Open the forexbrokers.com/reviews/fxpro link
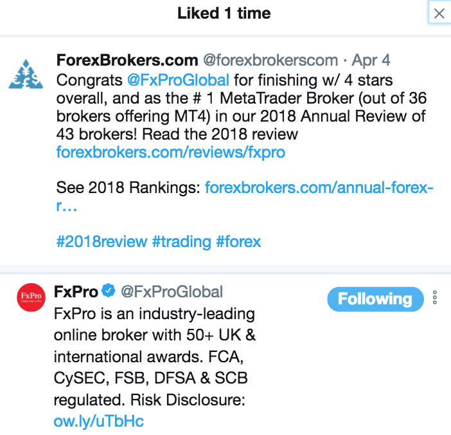 click(170, 153)
